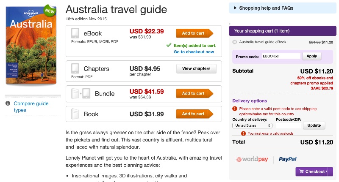View chapters of the guide

(x=196, y=68)
